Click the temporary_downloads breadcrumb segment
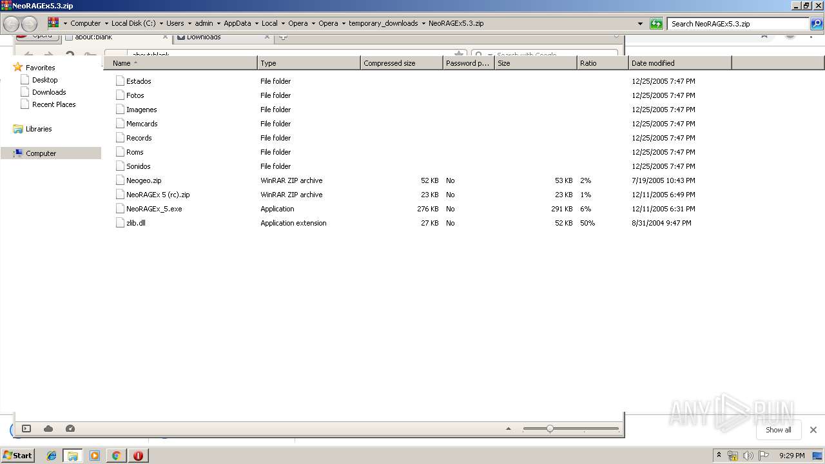This screenshot has height=464, width=825. (x=383, y=23)
